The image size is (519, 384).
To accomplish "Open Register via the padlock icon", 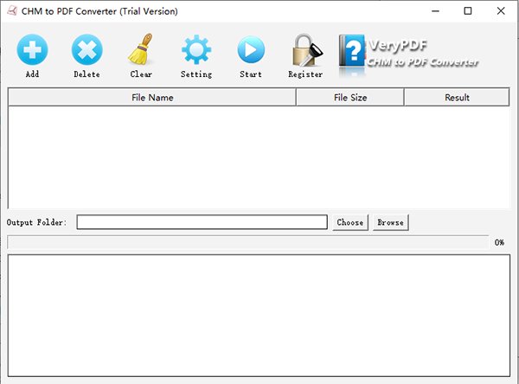I will coord(304,52).
